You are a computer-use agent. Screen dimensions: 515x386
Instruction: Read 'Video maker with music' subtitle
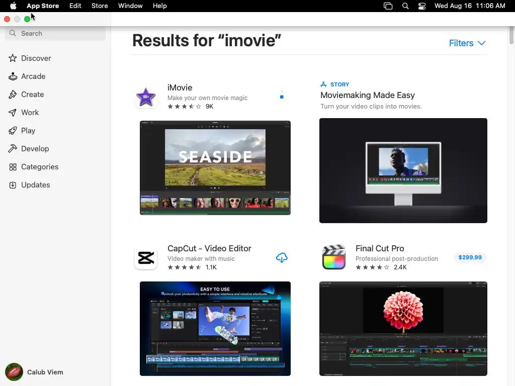tap(201, 259)
